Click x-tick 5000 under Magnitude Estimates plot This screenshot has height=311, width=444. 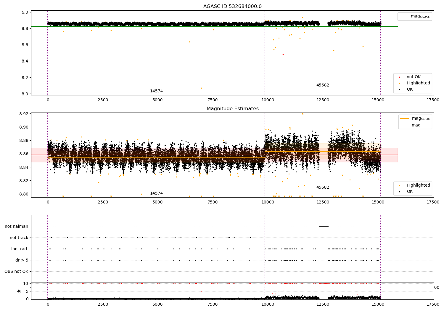pyautogui.click(x=158, y=202)
